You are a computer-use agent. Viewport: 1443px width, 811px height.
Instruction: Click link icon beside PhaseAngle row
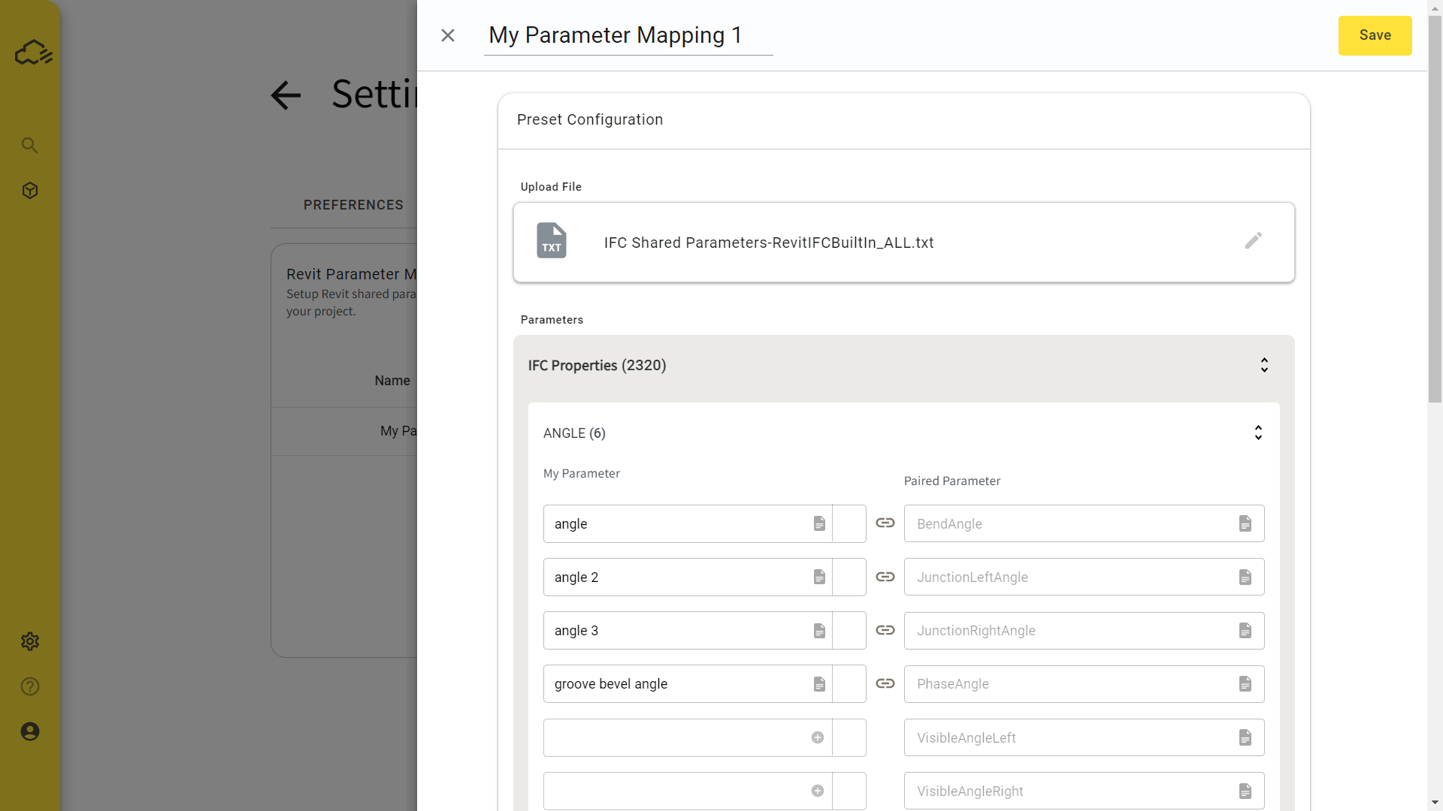click(885, 683)
